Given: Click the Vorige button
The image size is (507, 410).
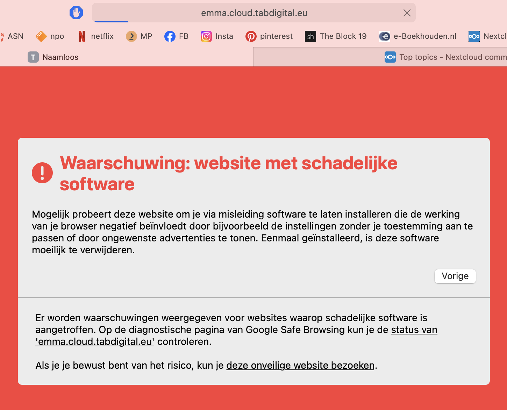Looking at the screenshot, I should (x=455, y=276).
